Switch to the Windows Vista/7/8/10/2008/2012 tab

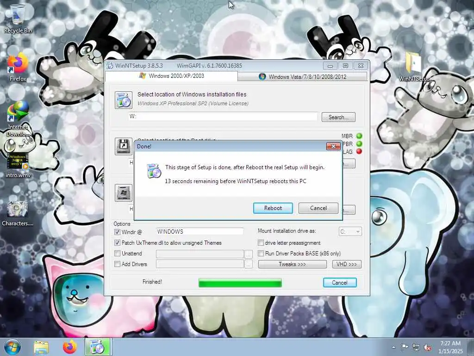302,76
